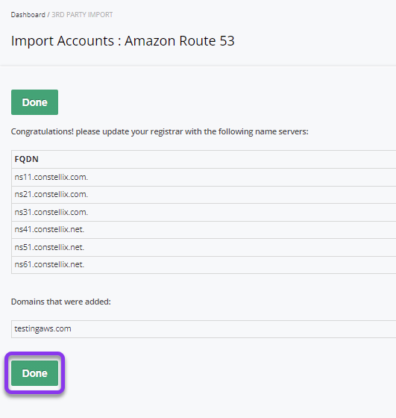Select the ns61.constellix.net. row
Image resolution: width=396 pixels, height=418 pixels.
coord(204,265)
